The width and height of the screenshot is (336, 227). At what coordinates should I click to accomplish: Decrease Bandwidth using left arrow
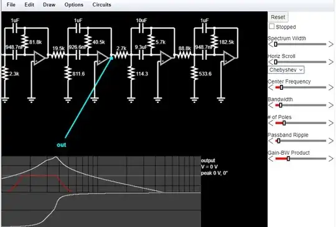(271, 105)
